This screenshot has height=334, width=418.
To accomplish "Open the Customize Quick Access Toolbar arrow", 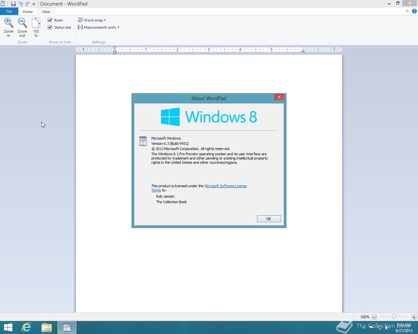I will point(34,4).
